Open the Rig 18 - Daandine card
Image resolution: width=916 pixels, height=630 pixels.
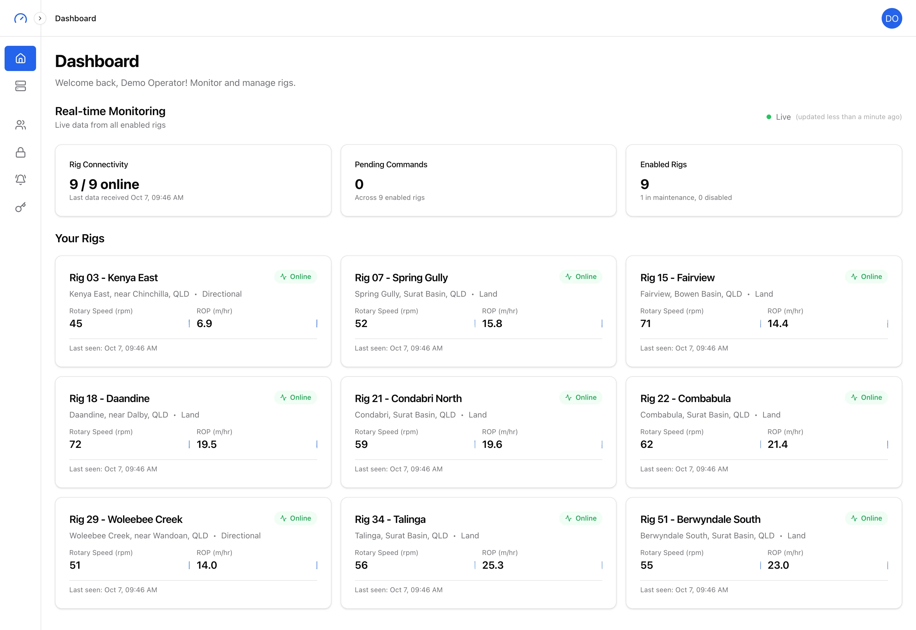193,432
